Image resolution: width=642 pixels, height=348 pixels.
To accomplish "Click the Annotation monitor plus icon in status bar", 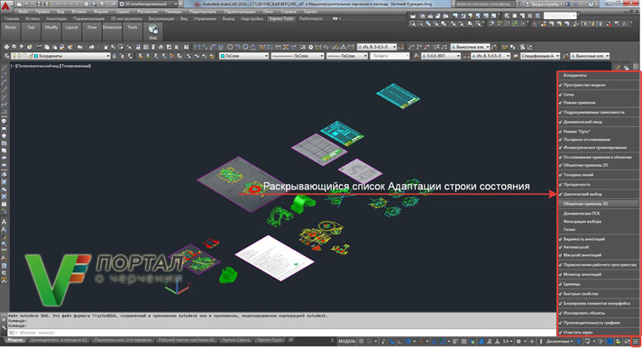I will (532, 341).
